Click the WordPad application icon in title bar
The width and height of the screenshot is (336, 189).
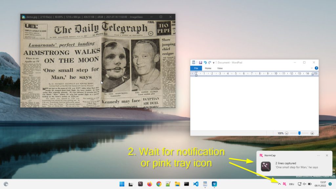pos(194,62)
